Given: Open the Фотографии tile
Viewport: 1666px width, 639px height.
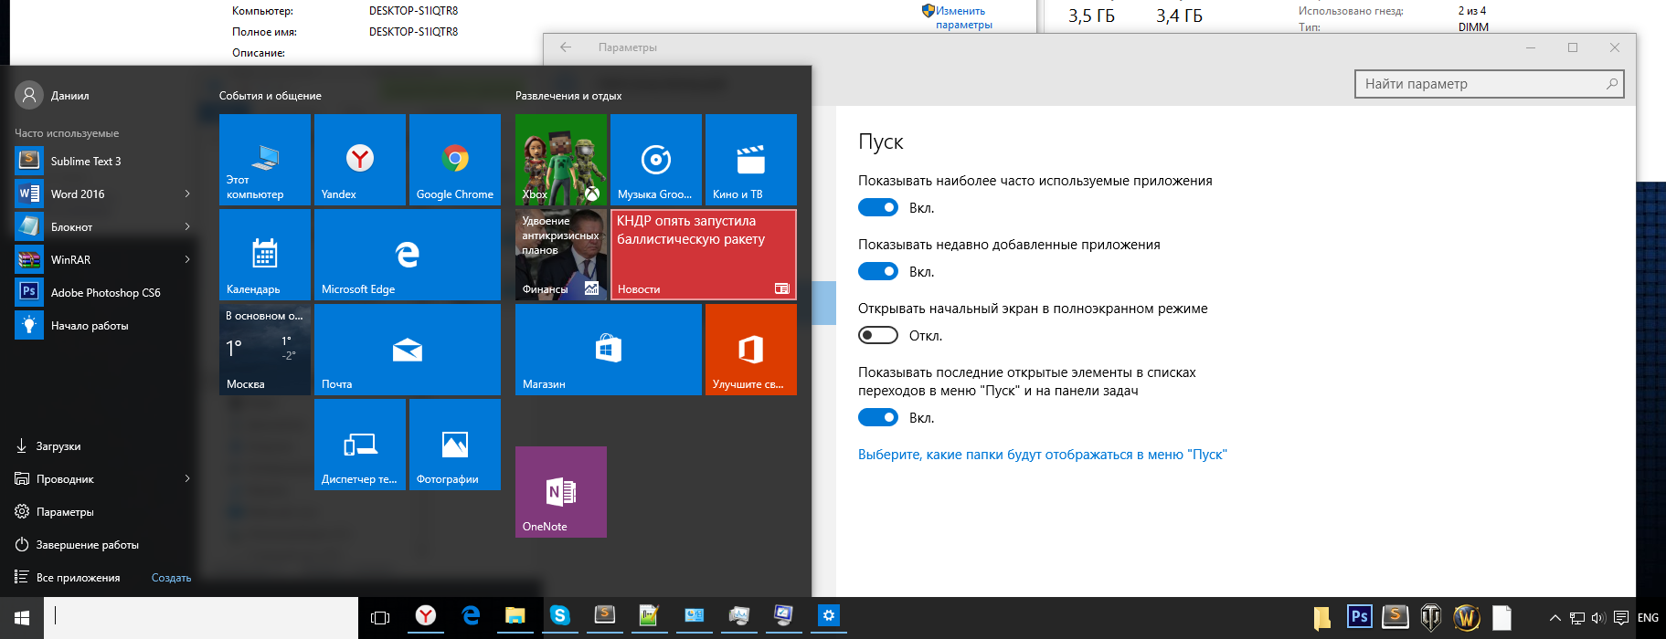Looking at the screenshot, I should pos(455,445).
